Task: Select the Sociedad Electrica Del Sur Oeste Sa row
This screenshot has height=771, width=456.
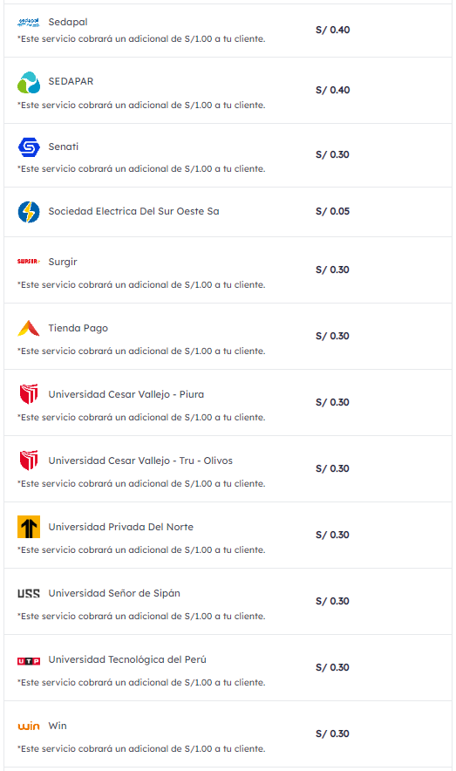Action: pos(228,212)
